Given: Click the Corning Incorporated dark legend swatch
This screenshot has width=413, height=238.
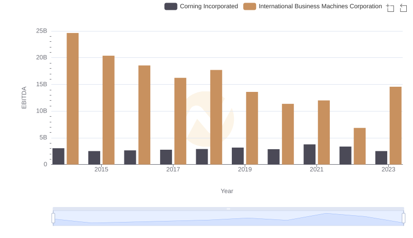Looking at the screenshot, I should [x=171, y=6].
